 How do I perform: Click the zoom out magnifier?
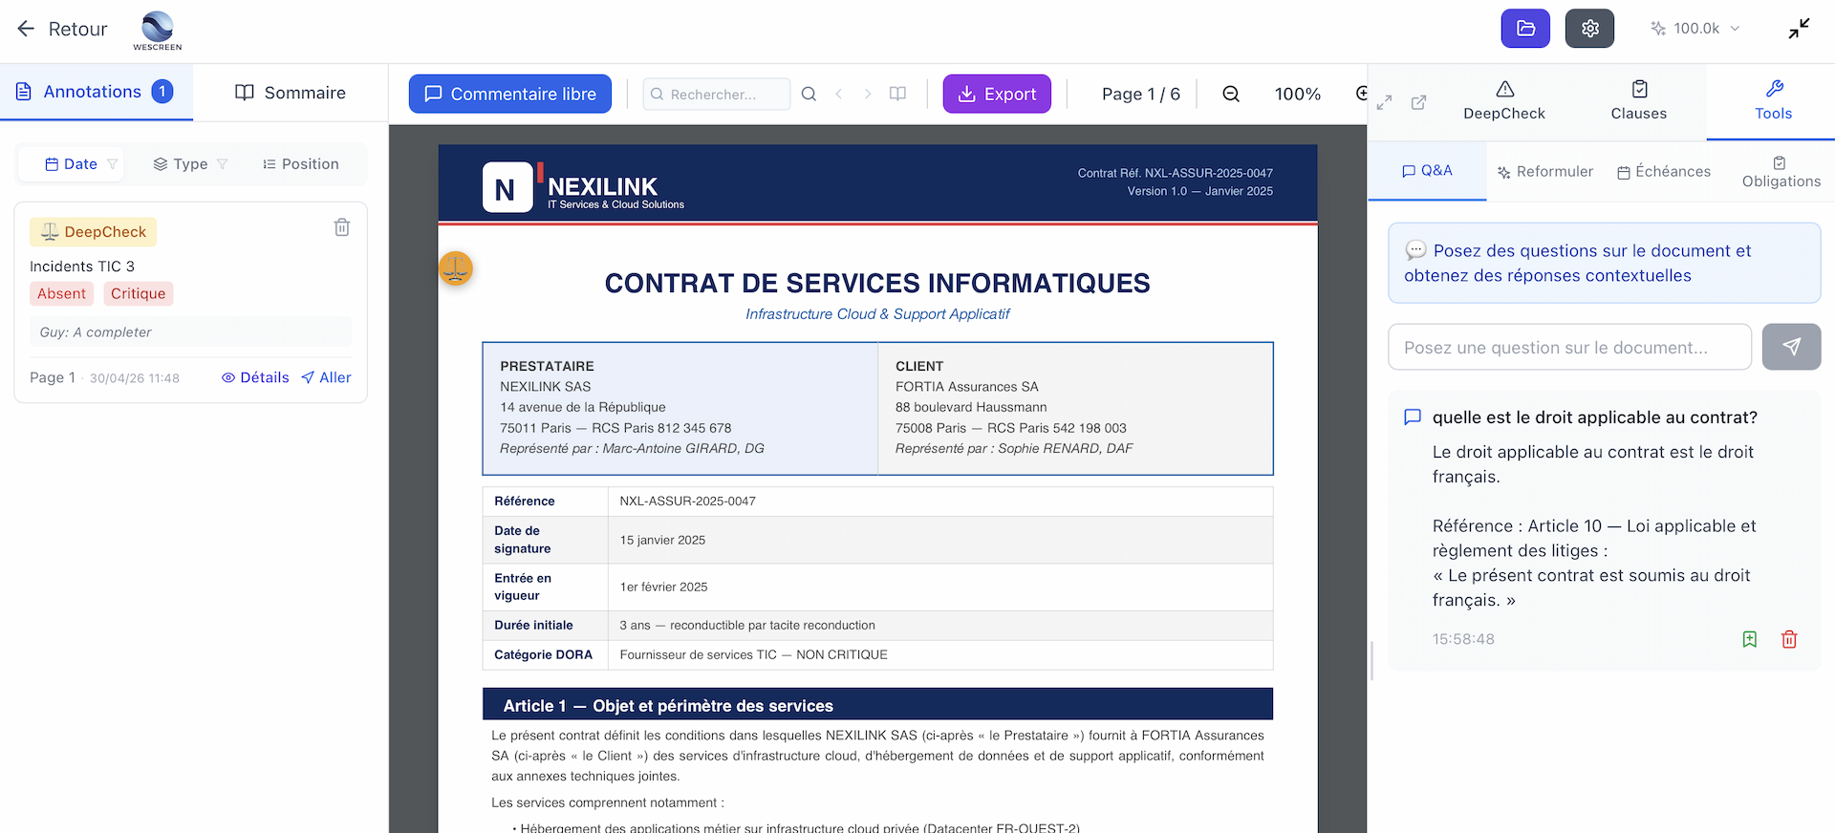click(x=1231, y=94)
